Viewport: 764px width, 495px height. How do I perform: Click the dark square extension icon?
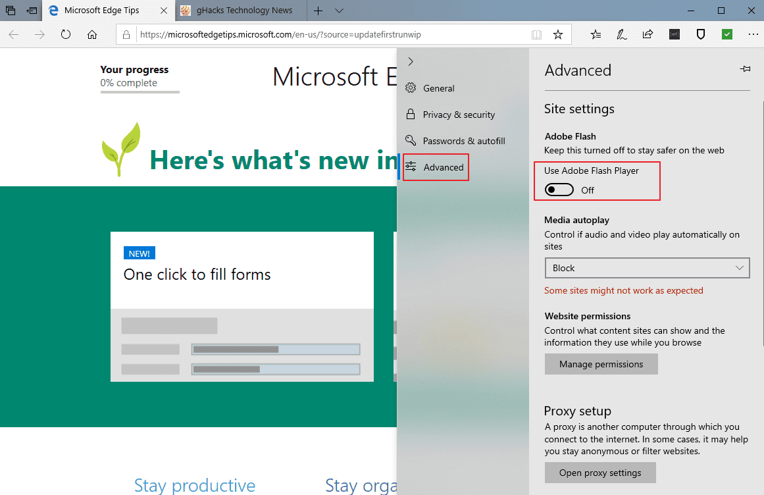click(675, 34)
